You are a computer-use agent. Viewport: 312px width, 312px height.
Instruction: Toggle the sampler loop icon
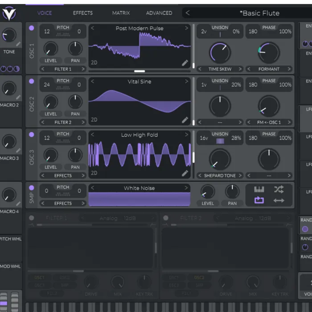click(259, 201)
